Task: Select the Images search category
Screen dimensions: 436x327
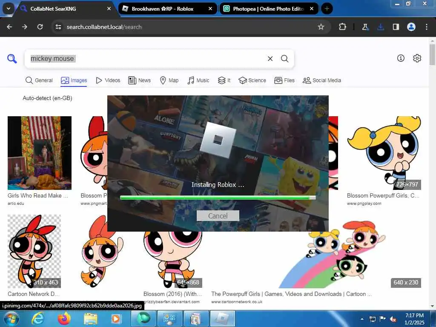Action: point(74,80)
